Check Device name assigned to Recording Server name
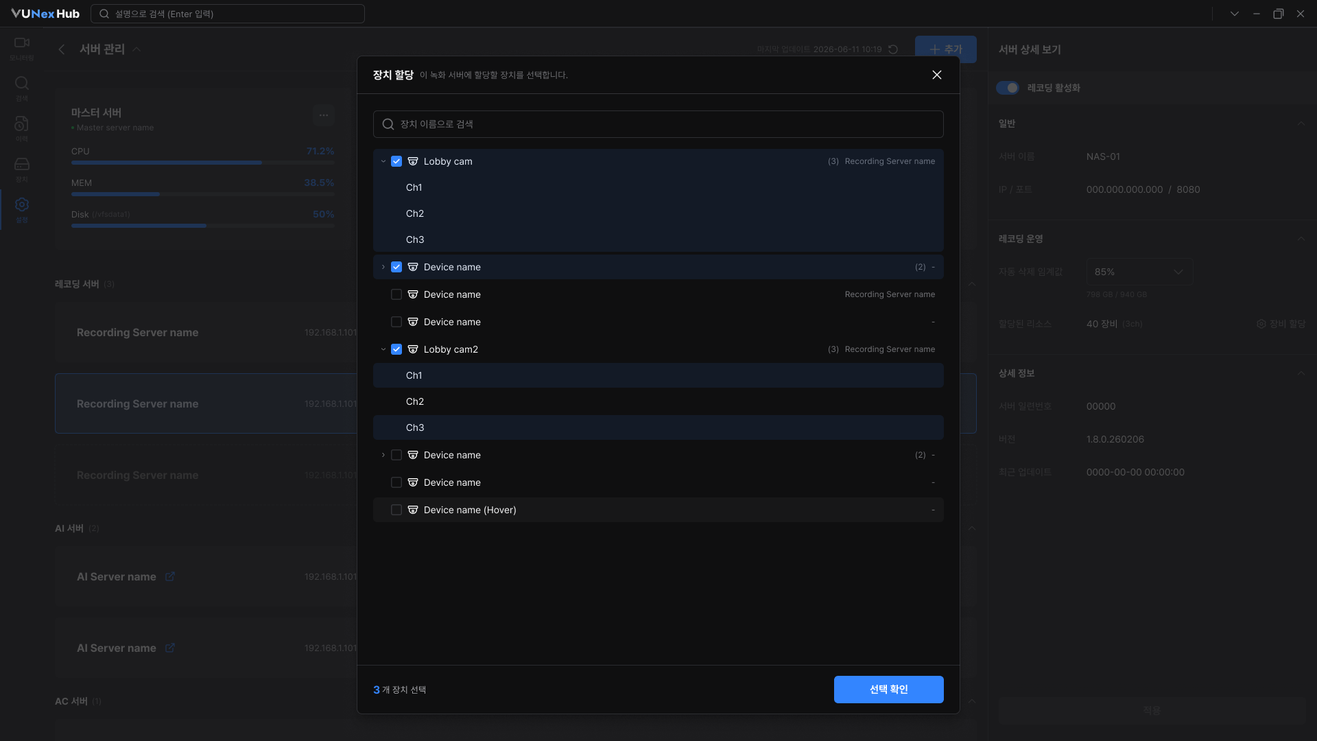The width and height of the screenshot is (1317, 741). 396,294
